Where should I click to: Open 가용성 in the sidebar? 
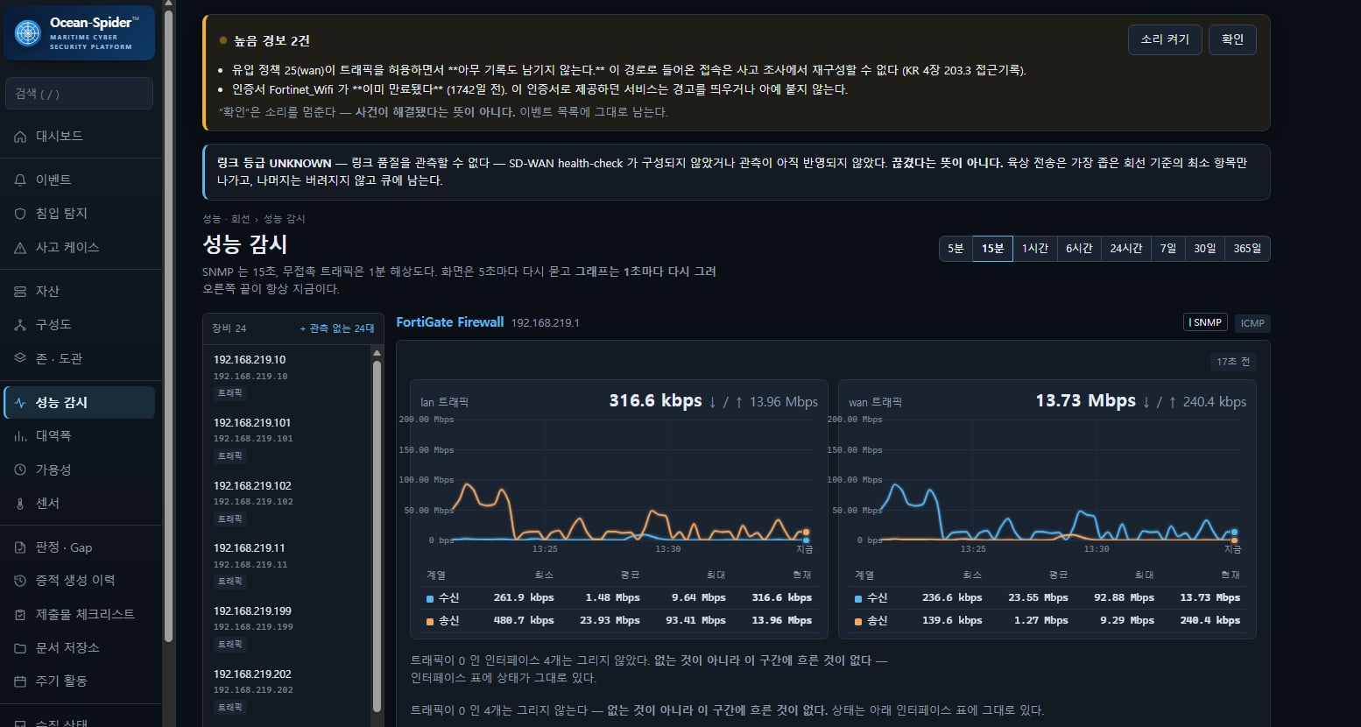pos(80,469)
